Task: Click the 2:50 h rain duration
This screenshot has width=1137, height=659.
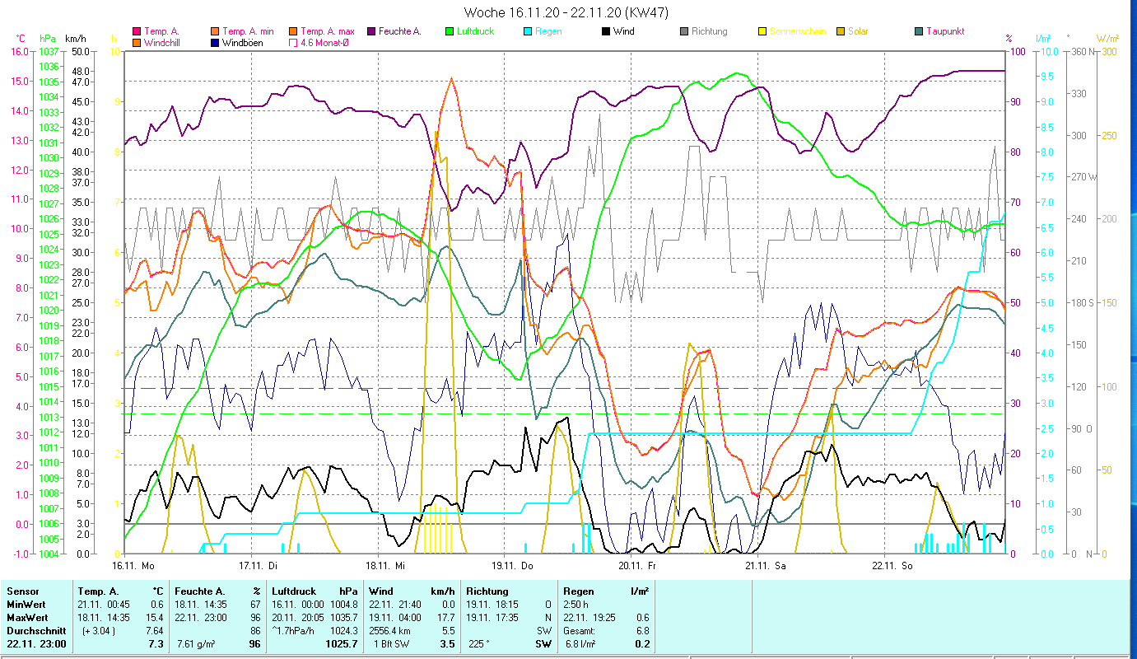Action: [576, 605]
